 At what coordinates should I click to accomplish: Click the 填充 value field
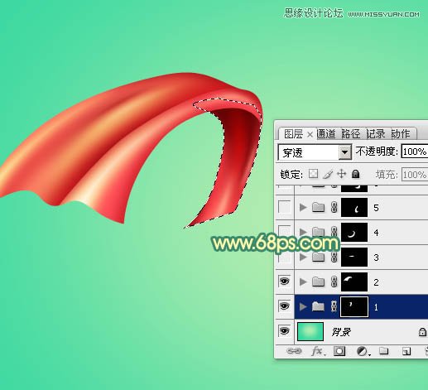pyautogui.click(x=415, y=175)
